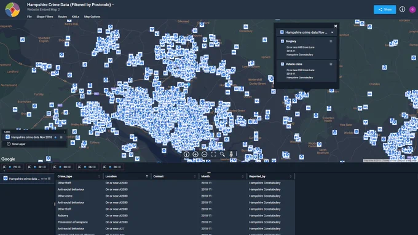Open the data table layer options menu
This screenshot has width=418, height=235.
point(49,179)
